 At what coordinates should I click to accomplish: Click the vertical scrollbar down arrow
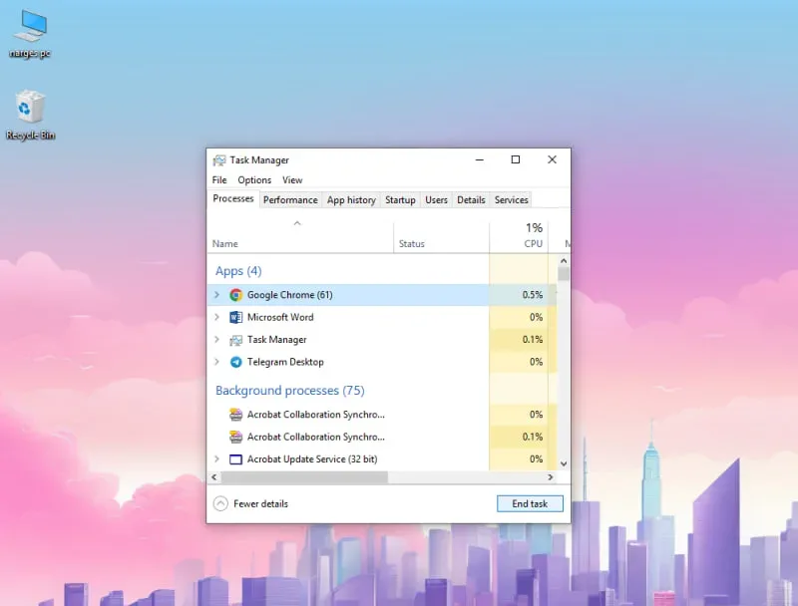pyautogui.click(x=564, y=463)
